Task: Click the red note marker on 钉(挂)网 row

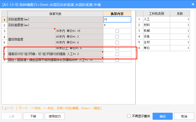Action: tap(102, 52)
